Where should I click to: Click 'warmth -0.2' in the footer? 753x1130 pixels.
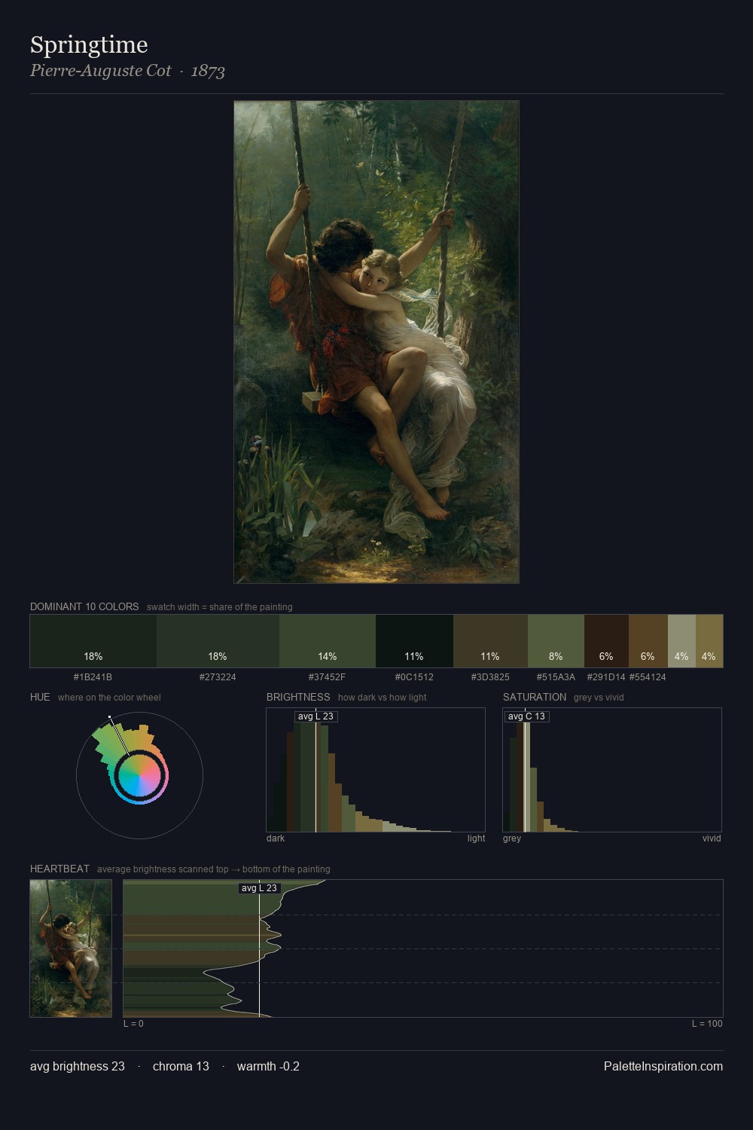click(x=268, y=1067)
